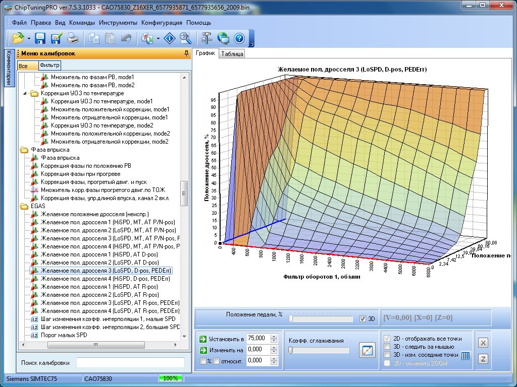Click the 'Коэфф. сглаживания' slider handle

(x=290, y=350)
